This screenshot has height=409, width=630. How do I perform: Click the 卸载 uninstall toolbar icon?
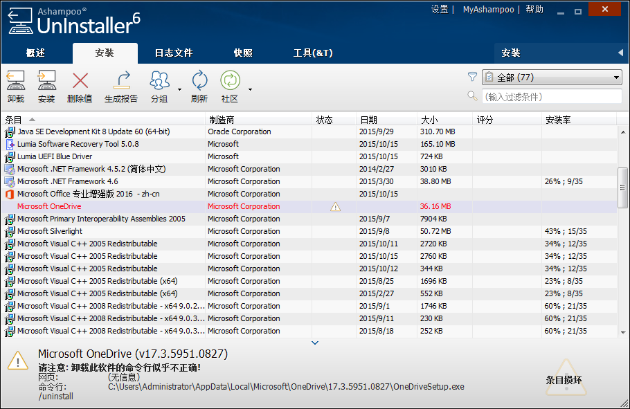(15, 82)
